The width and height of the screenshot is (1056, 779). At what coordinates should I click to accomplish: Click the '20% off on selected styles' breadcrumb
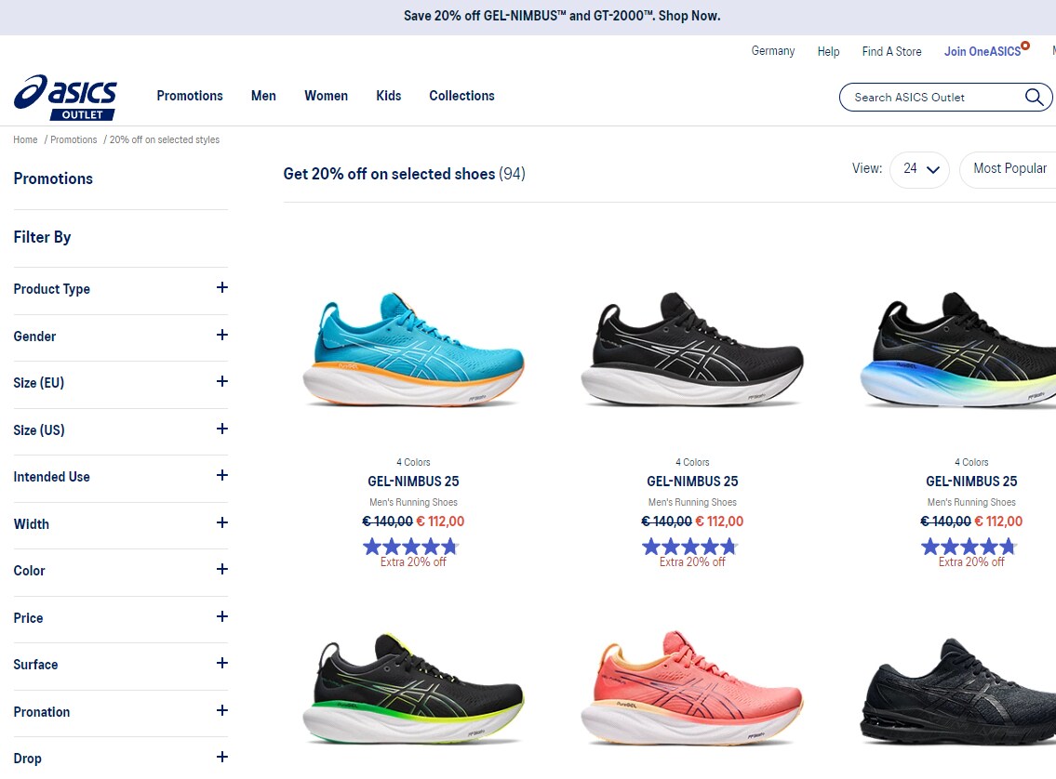165,139
